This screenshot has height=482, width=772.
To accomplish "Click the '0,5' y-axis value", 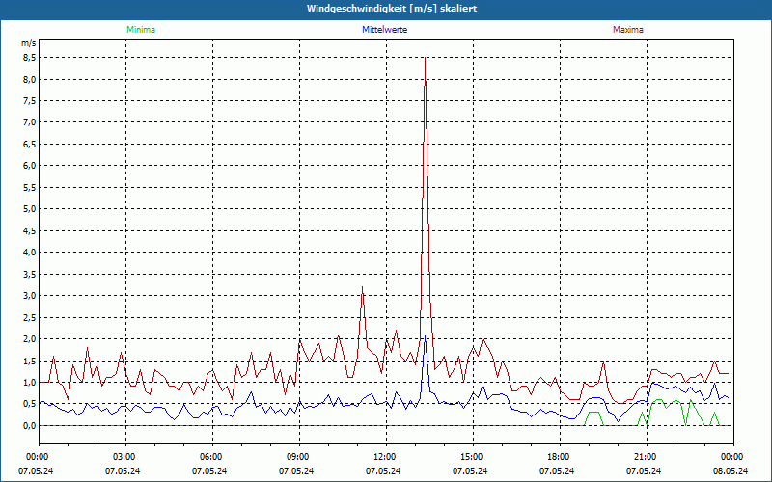I will point(30,404).
